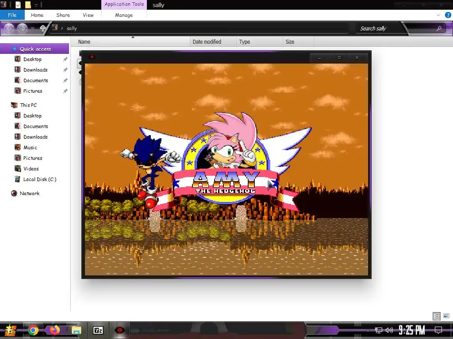Switch to the Home ribbon tab
453x339 pixels.
click(37, 15)
